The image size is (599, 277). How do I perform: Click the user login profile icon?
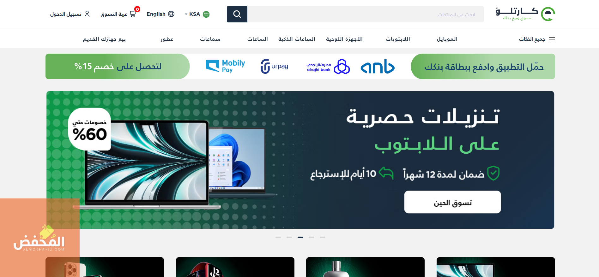[87, 14]
